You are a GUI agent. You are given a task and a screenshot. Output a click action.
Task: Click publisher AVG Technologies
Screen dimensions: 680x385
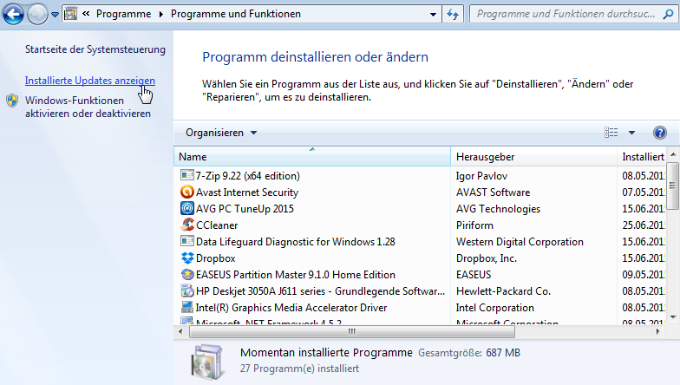click(498, 209)
